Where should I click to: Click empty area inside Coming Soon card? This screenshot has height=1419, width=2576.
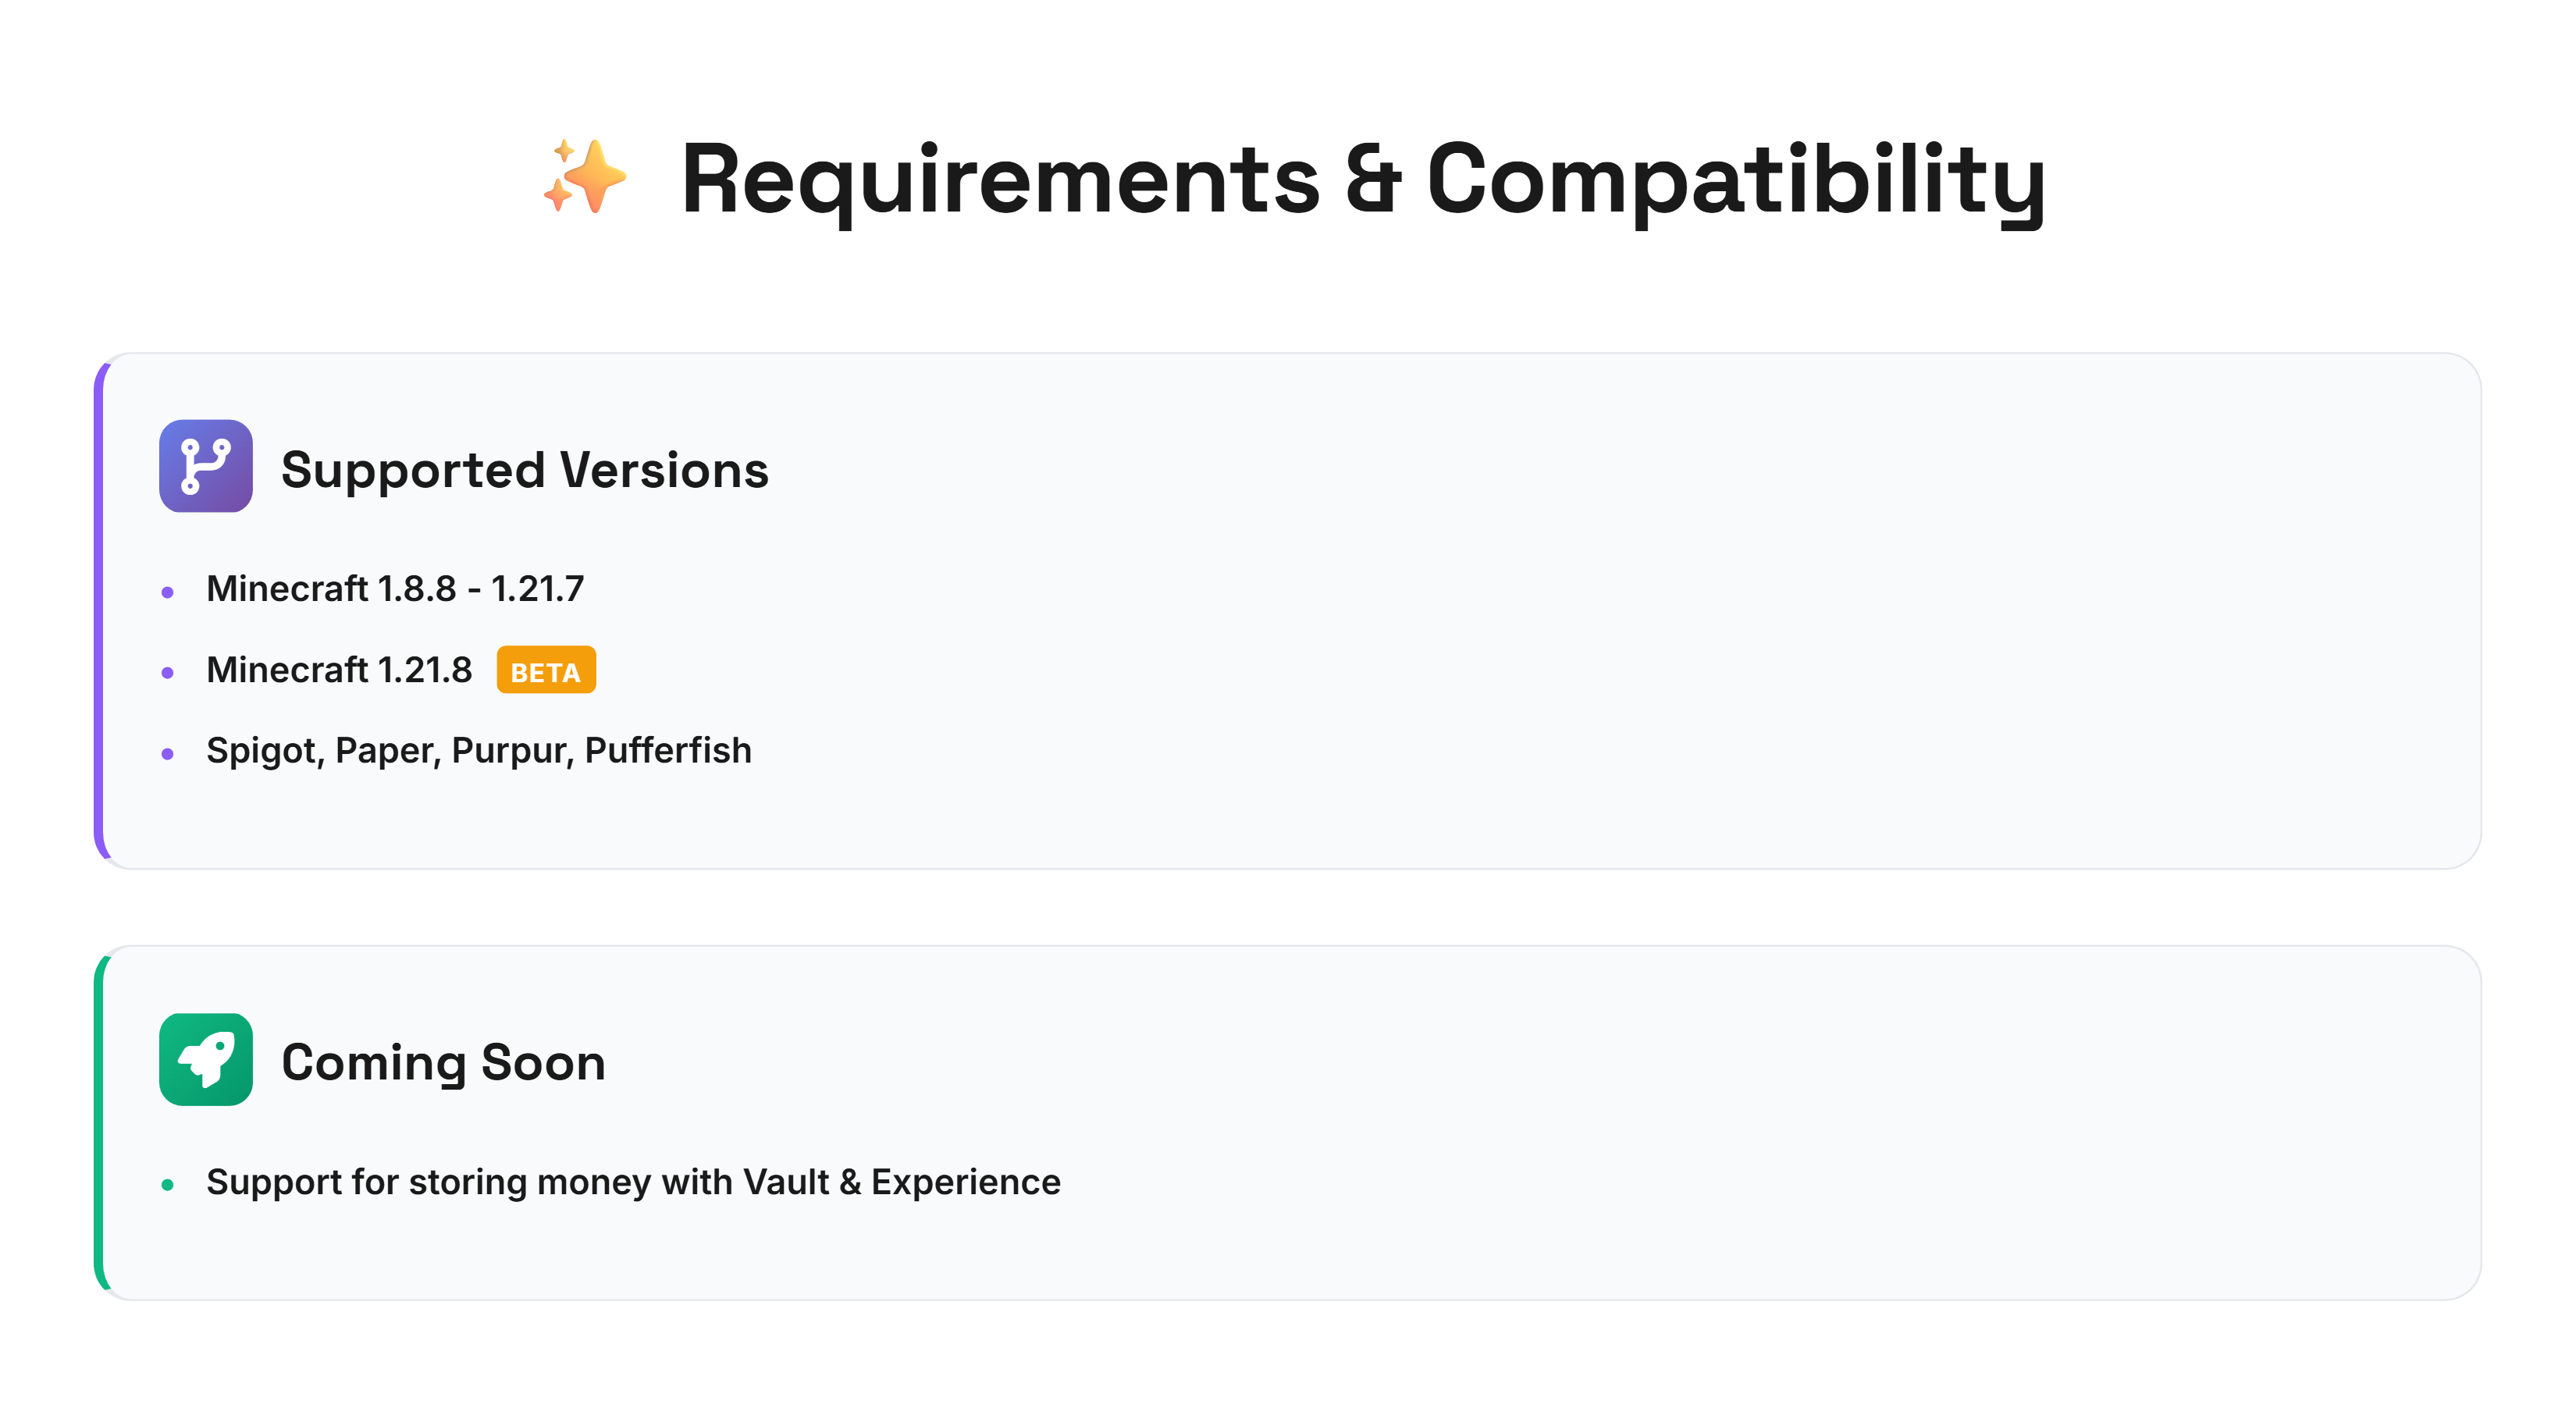click(1700, 1120)
